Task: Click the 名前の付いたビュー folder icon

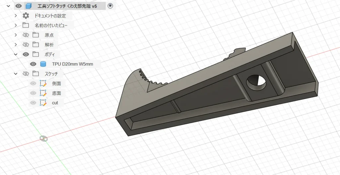Action: pos(26,25)
